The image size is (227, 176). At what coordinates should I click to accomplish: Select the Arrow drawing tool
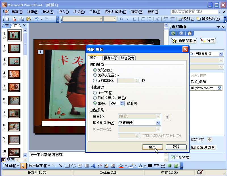60,166
